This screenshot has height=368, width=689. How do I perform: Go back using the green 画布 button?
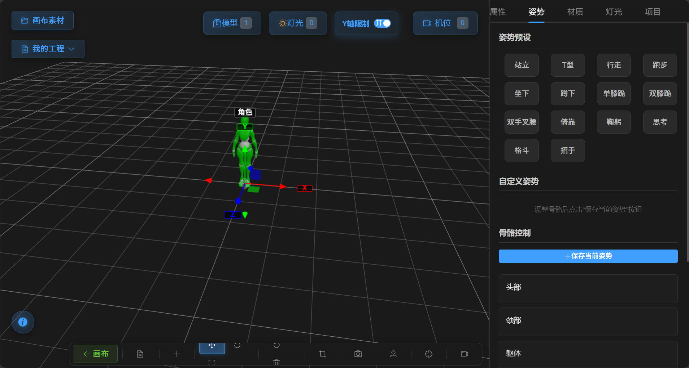[96, 354]
